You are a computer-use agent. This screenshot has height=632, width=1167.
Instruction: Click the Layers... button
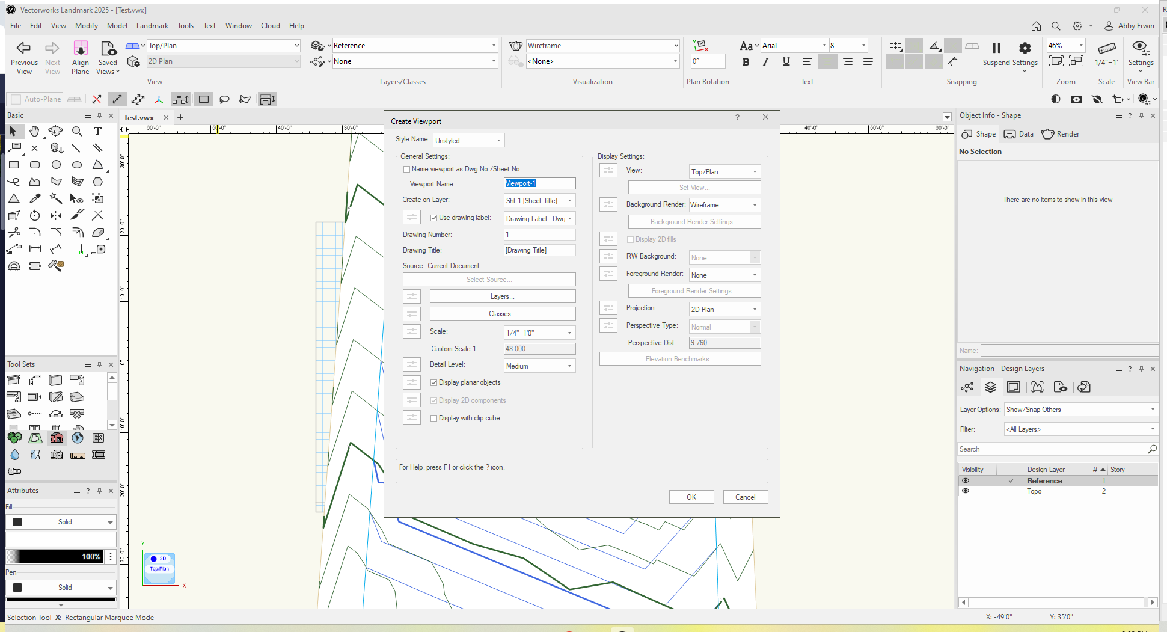502,296
